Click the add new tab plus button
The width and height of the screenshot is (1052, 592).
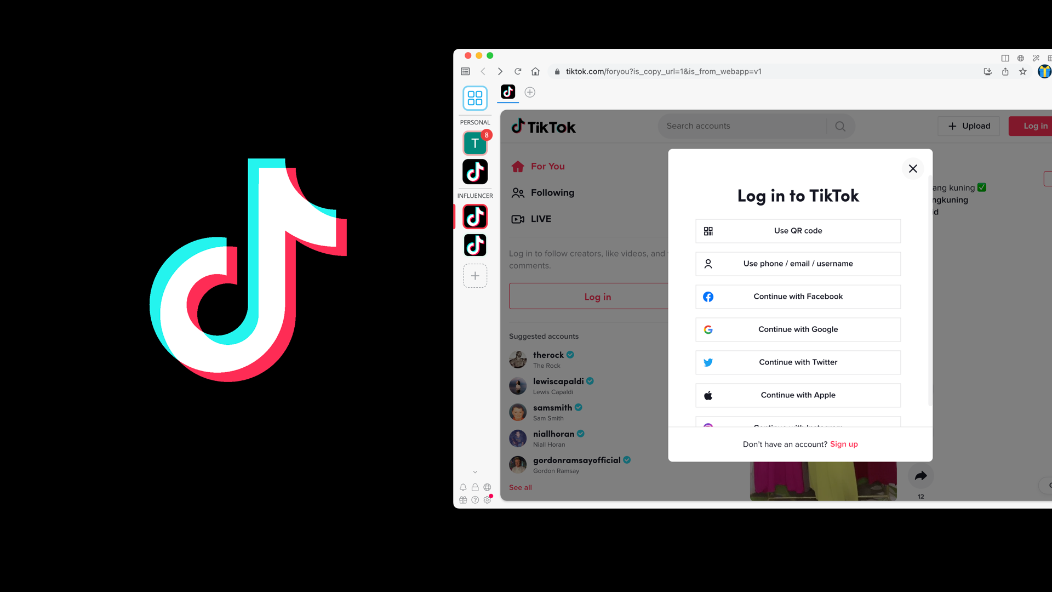tap(530, 92)
